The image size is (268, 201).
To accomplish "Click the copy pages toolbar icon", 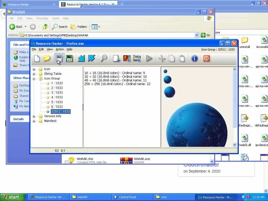I will point(172,58).
